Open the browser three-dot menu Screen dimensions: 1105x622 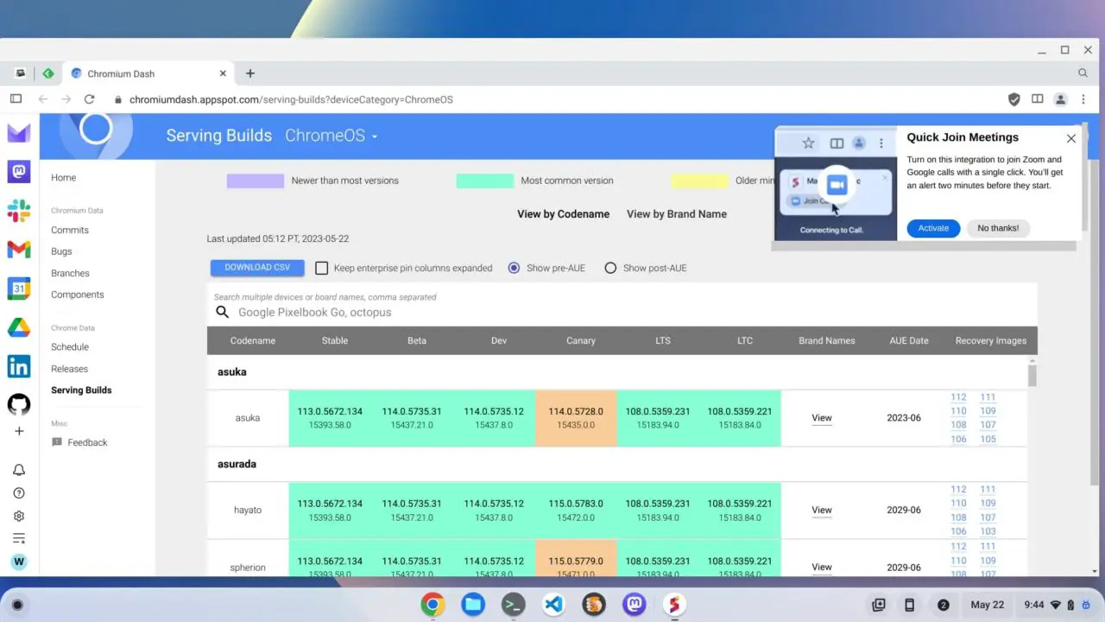point(1083,99)
